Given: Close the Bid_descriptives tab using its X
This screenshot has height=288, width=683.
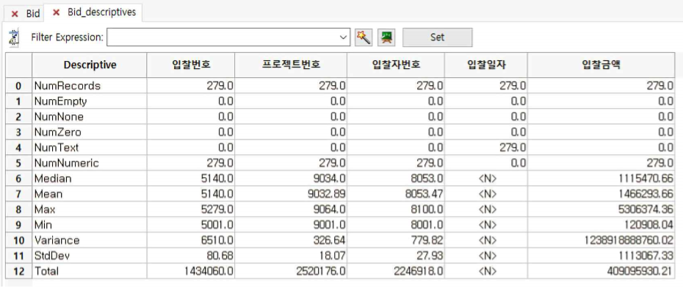Looking at the screenshot, I should 56,12.
